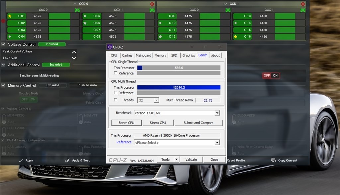Click the C 01 core green usage bar

[x=59, y=16]
